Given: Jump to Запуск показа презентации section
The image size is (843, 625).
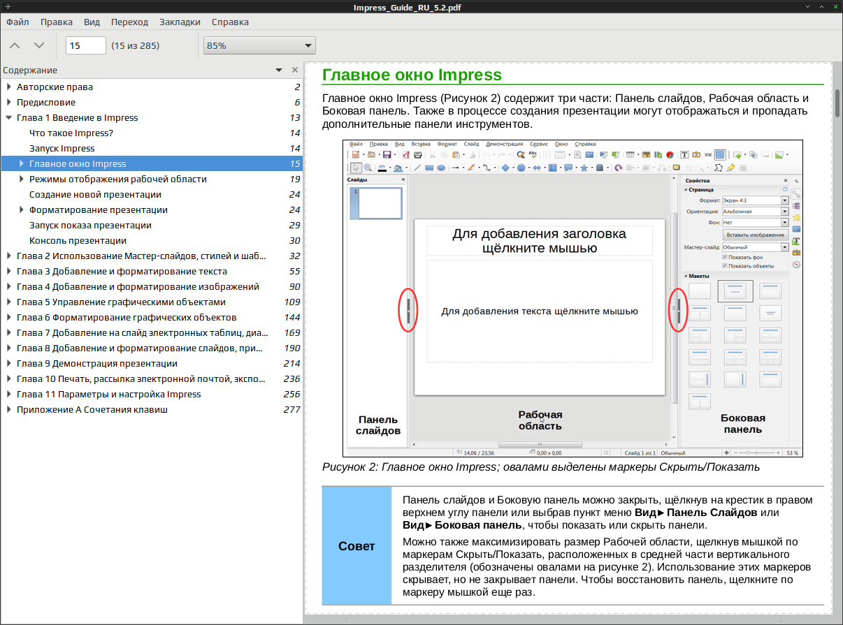Looking at the screenshot, I should [x=91, y=226].
